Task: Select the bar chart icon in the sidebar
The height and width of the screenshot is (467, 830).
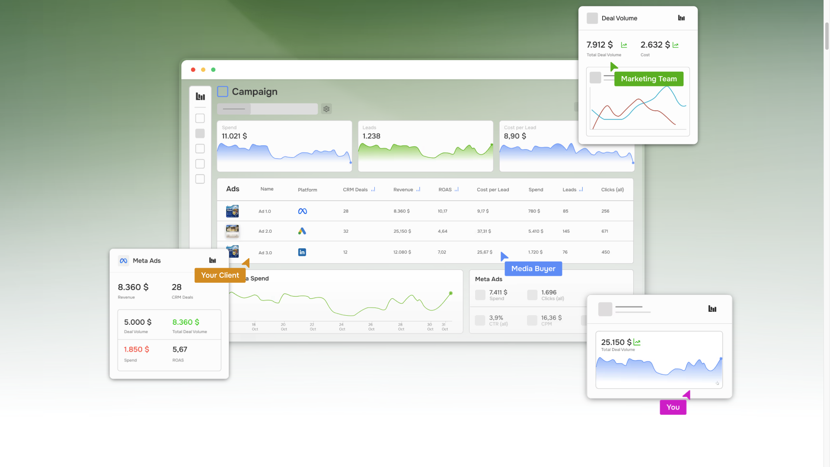Action: (x=200, y=96)
